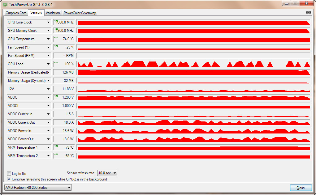The image size is (316, 195).
Task: Click the 32 MB dynamic memory value
Action: pos(64,81)
